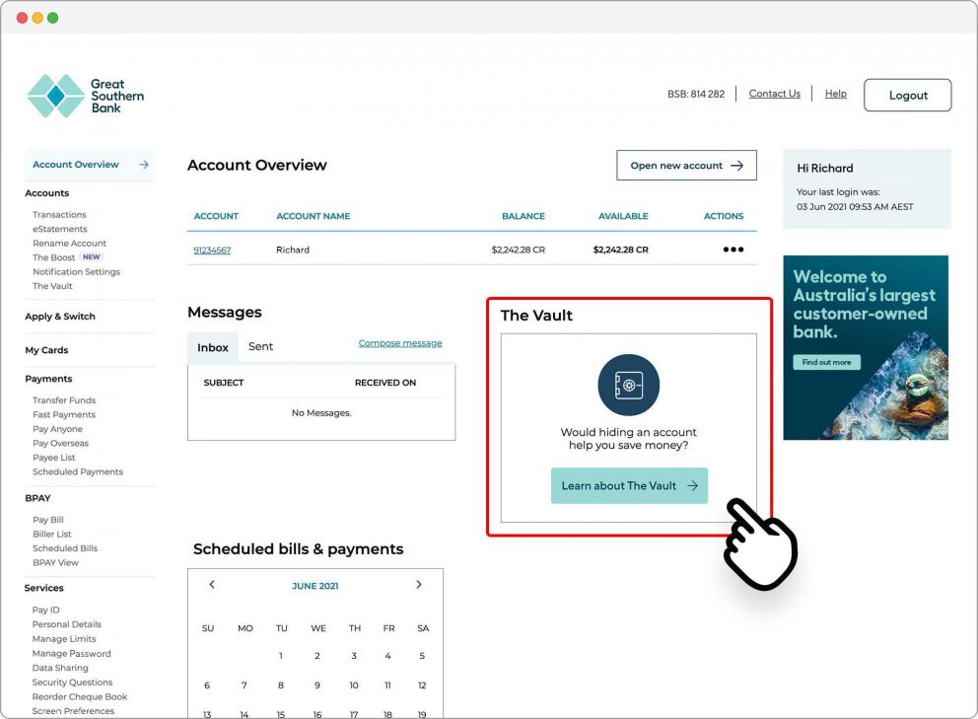Switch to the Inbox tab

[x=213, y=347]
